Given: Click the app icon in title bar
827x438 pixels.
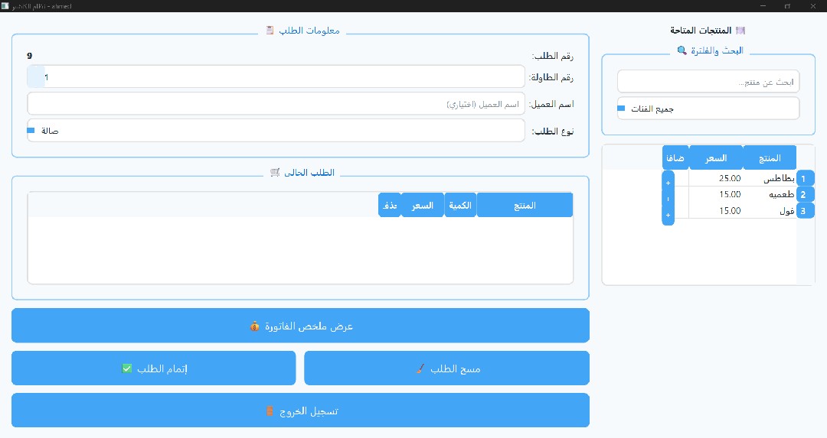Looking at the screenshot, I should point(6,6).
